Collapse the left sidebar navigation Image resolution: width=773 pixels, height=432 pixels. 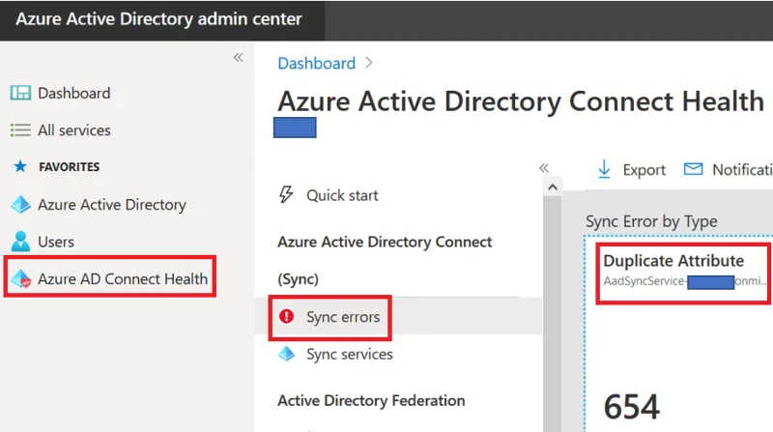[x=238, y=58]
